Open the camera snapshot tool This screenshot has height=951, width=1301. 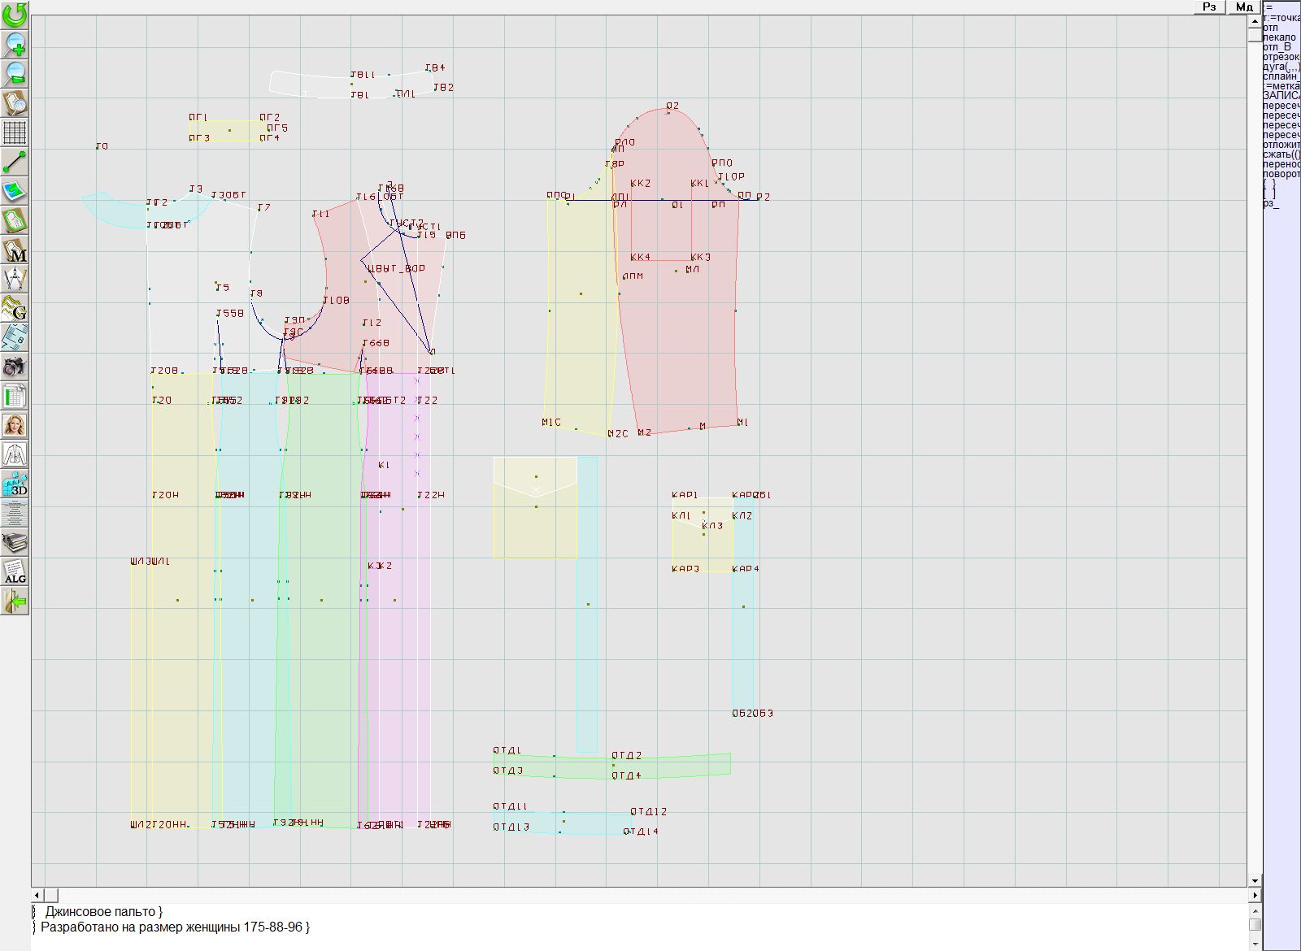pos(15,367)
